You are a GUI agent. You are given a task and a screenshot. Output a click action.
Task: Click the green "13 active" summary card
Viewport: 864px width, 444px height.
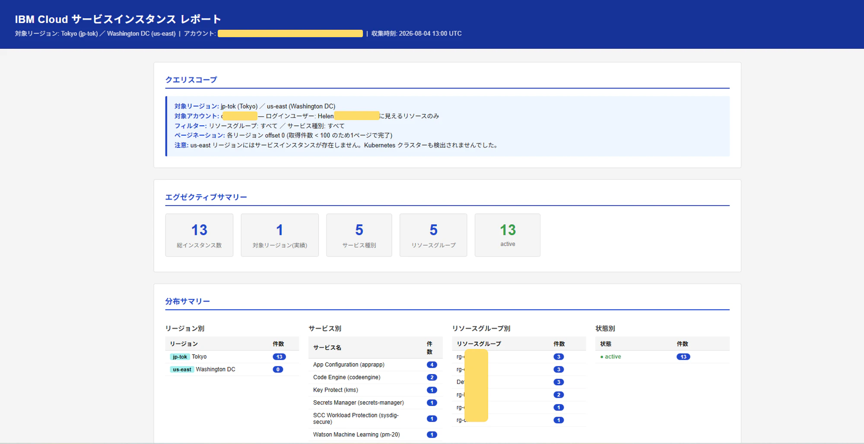[x=508, y=235]
